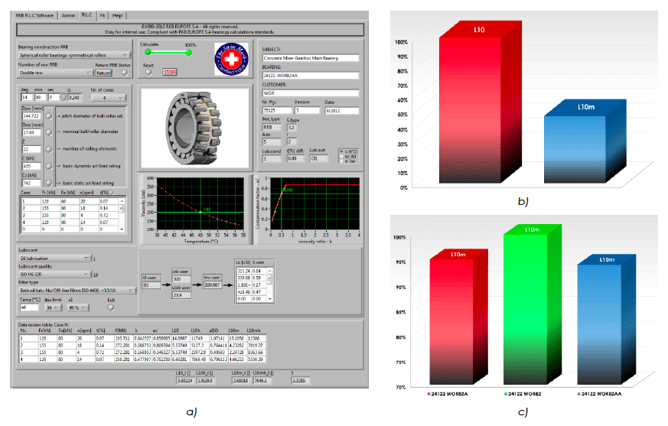Open the Filter type dropdown
The width and height of the screenshot is (668, 426).
click(77, 290)
